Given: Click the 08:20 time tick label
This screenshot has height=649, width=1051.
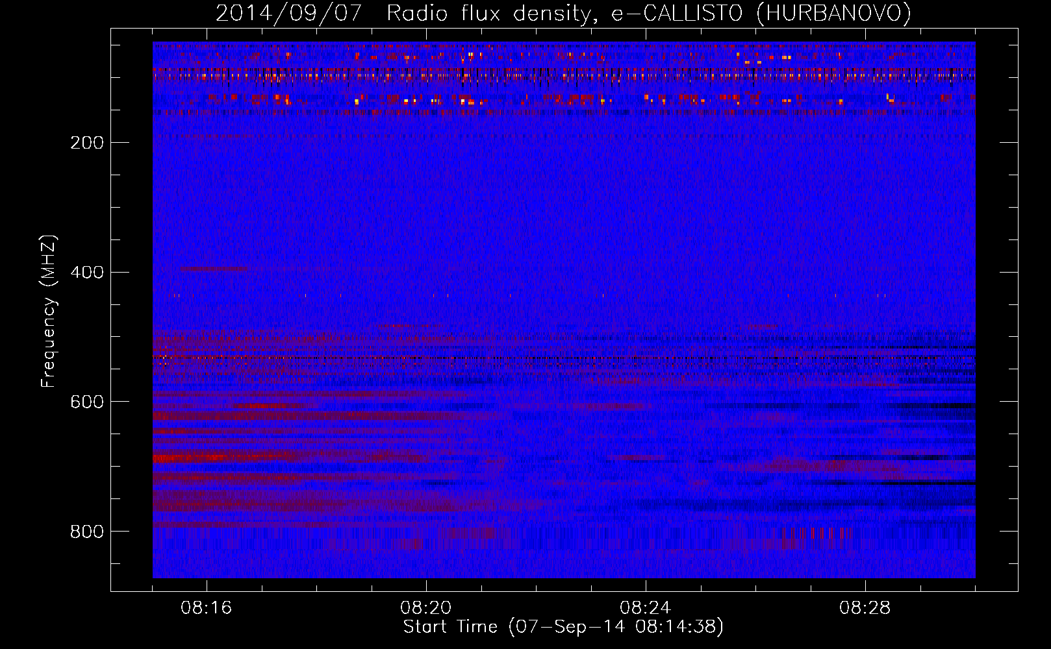Looking at the screenshot, I should coord(426,608).
